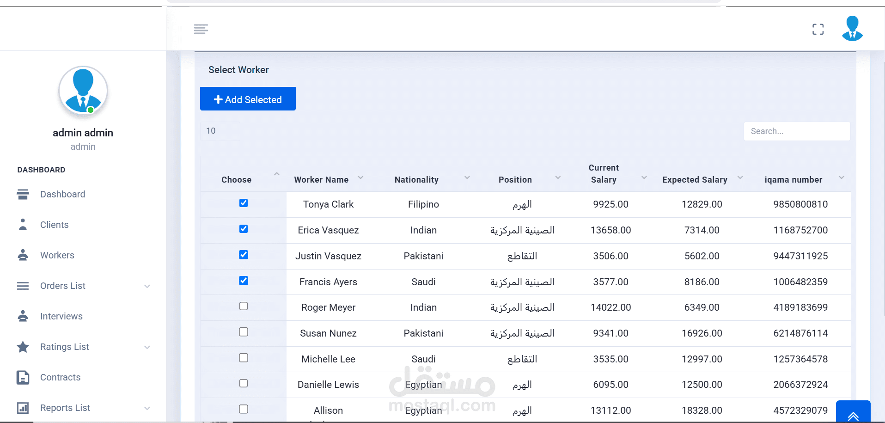Image resolution: width=885 pixels, height=423 pixels.
Task: Go to the Interviews menu item
Action: 61,316
